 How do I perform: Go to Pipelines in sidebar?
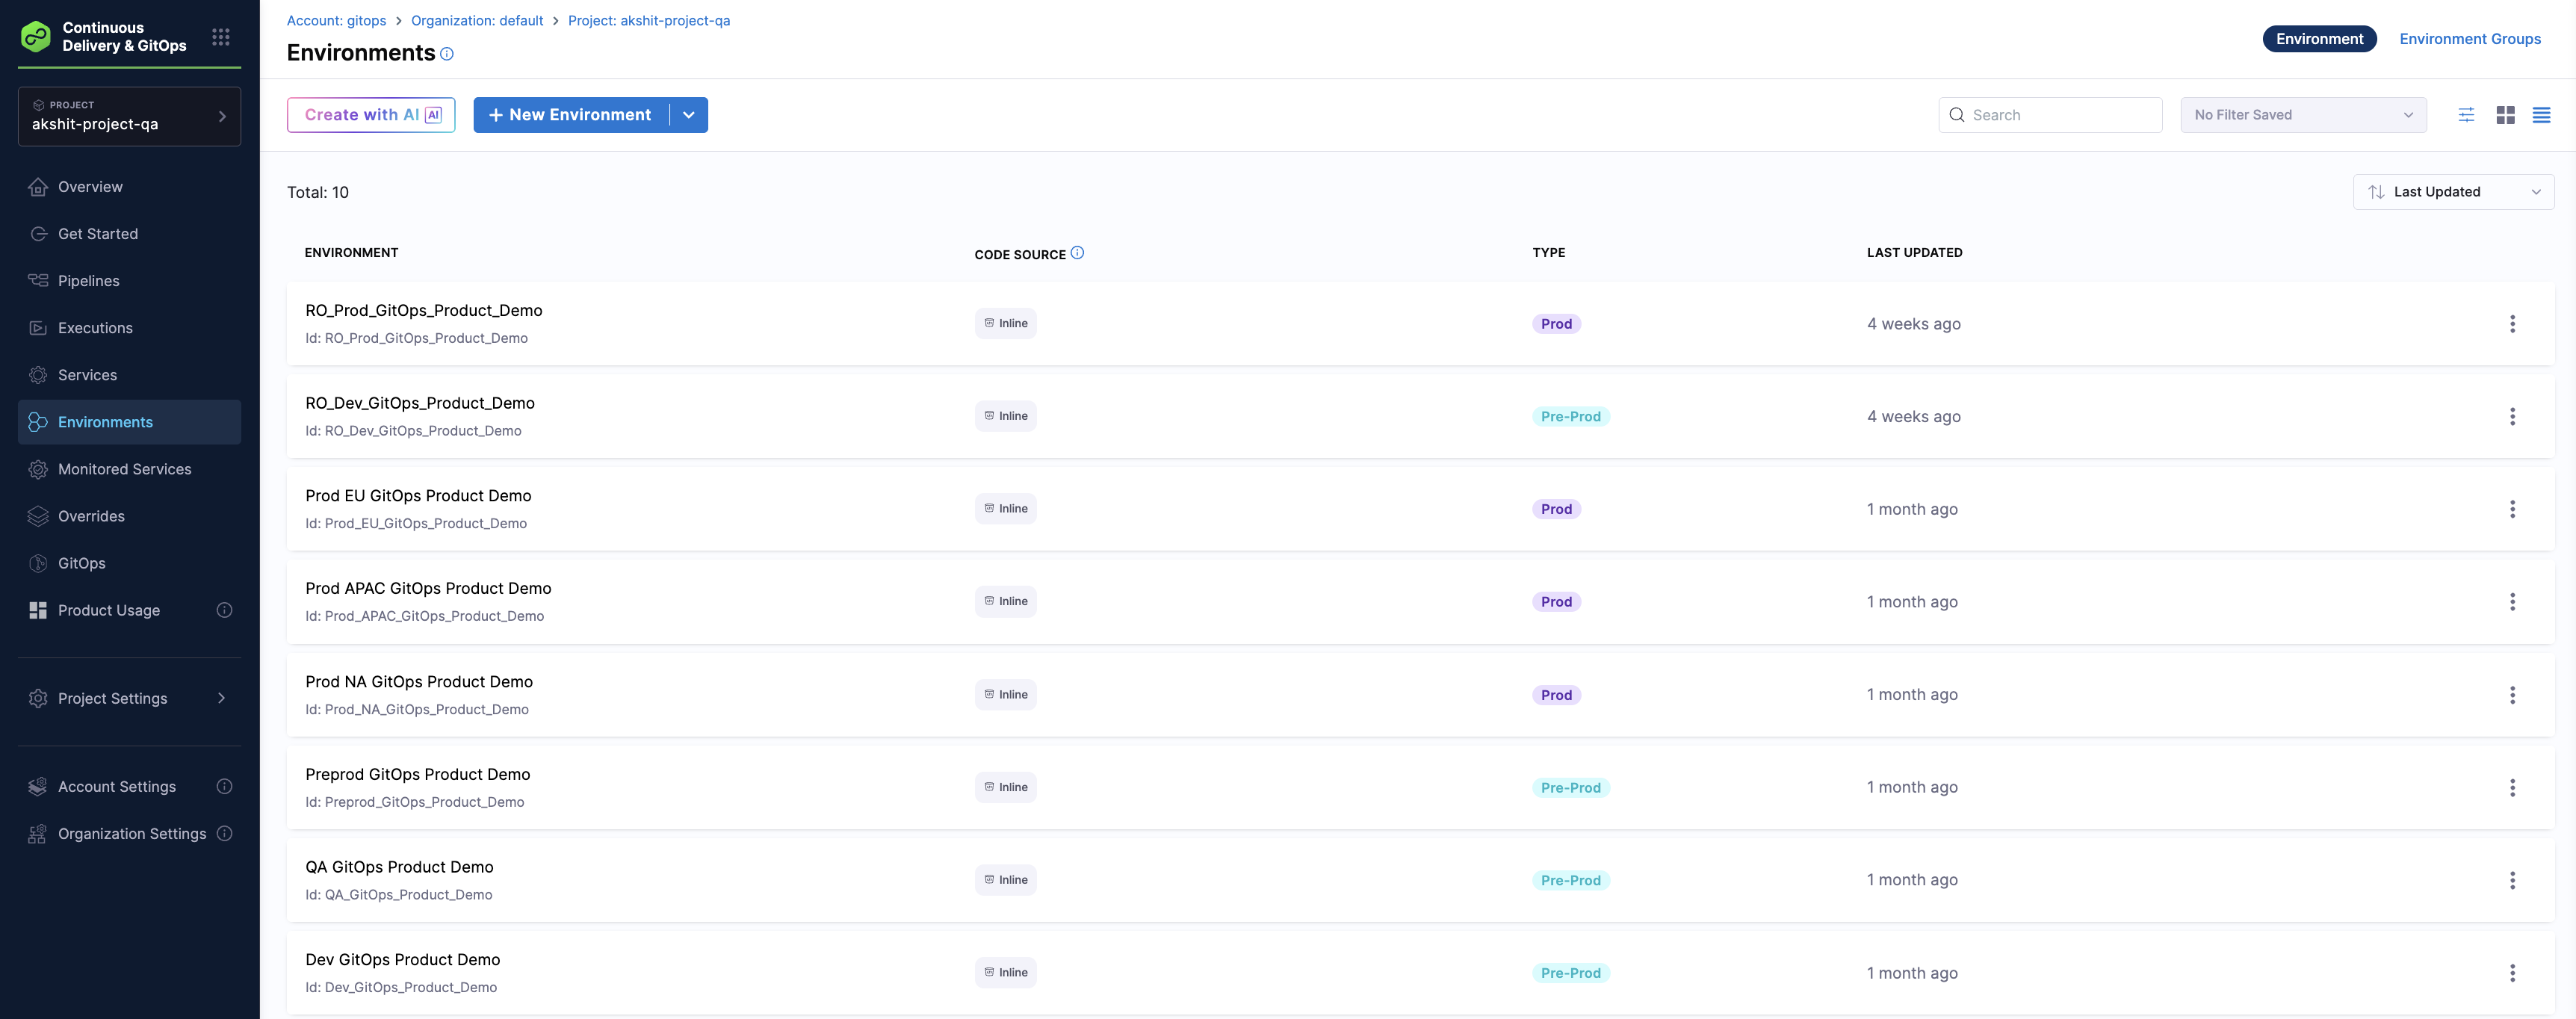(x=88, y=281)
